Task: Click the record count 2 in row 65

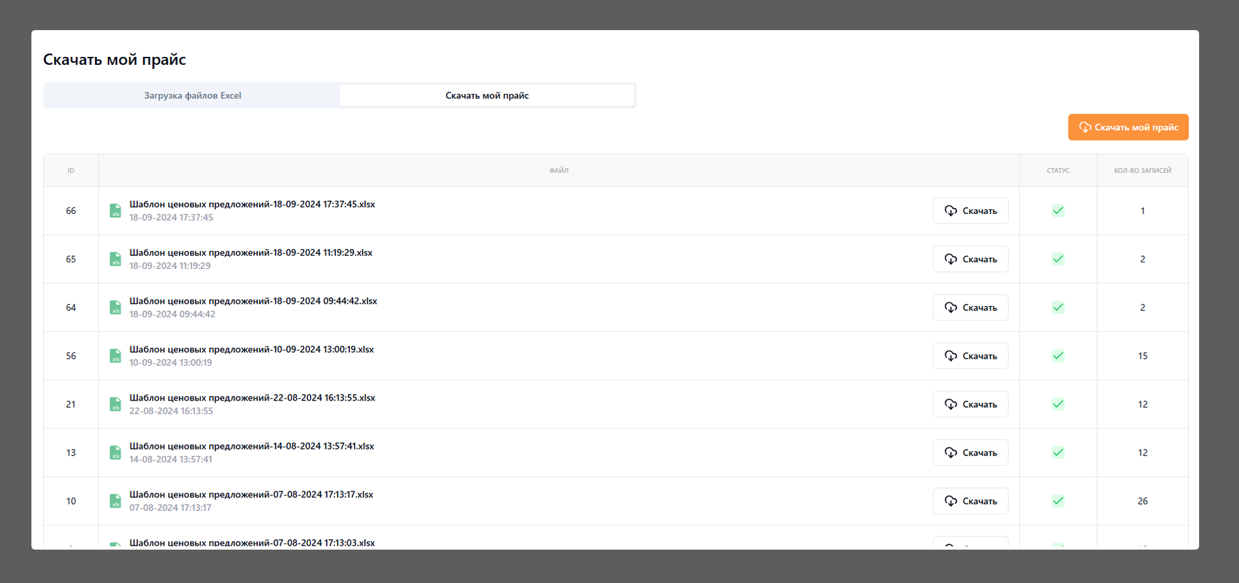Action: 1143,259
